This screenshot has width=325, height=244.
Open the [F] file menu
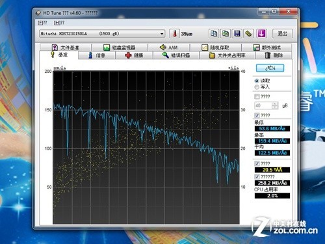click(42, 23)
